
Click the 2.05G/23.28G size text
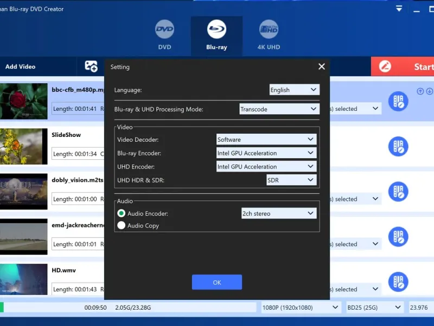pos(133,308)
